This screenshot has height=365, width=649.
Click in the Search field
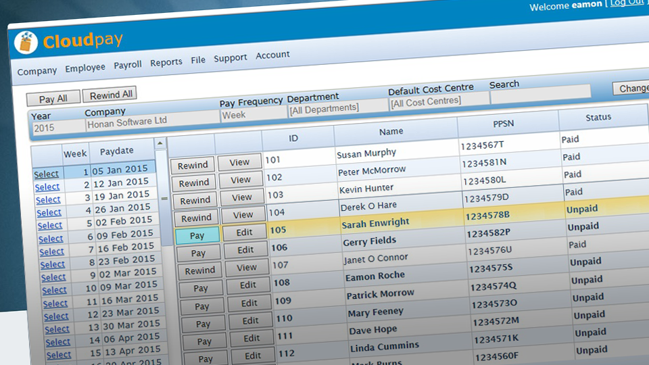[539, 95]
